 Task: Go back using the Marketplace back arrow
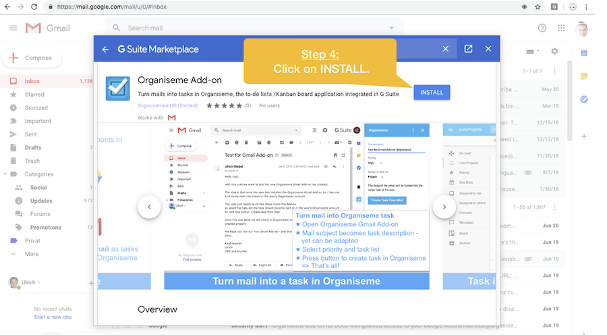coord(105,49)
